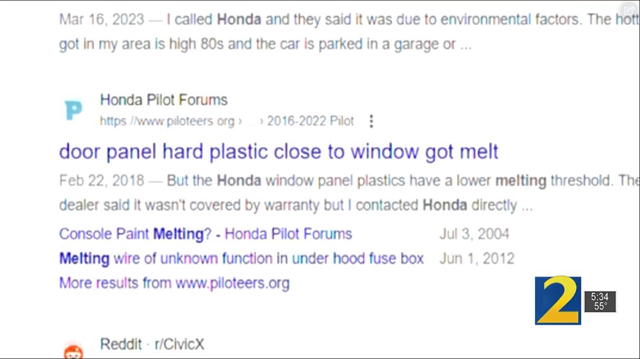
Task: Click the channel 2 station logo
Action: coord(558,301)
